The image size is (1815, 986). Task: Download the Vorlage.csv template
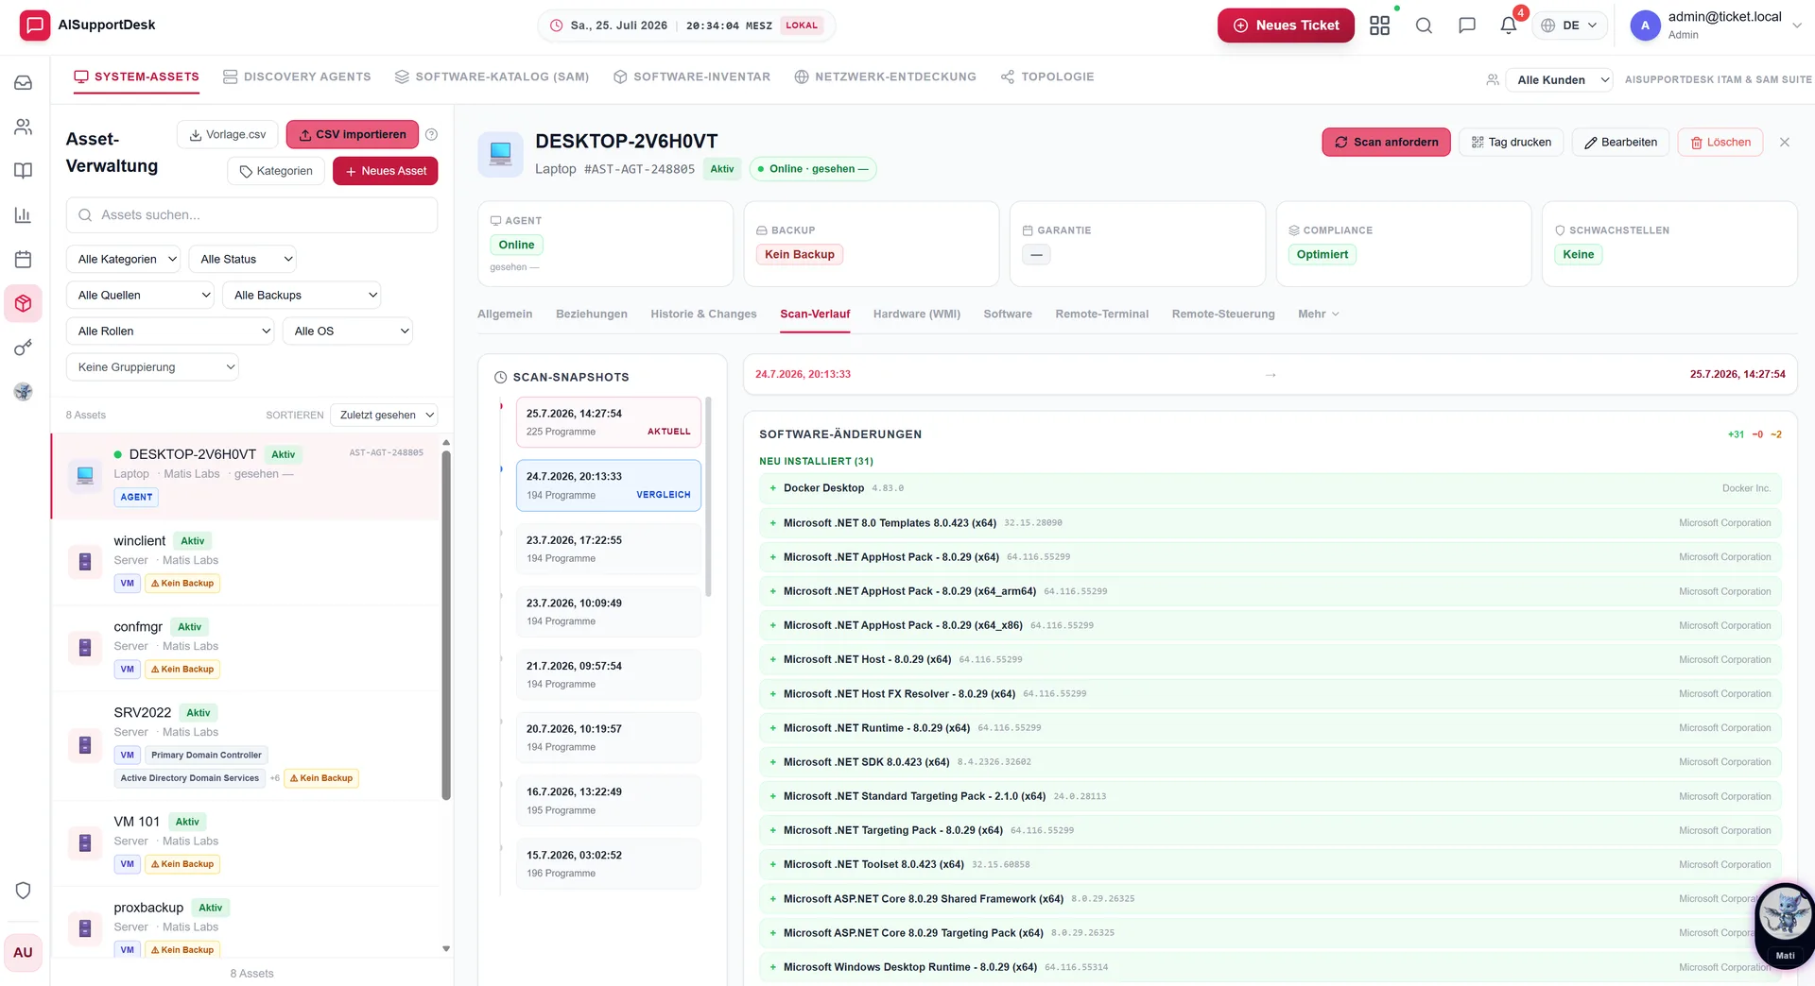click(x=228, y=134)
